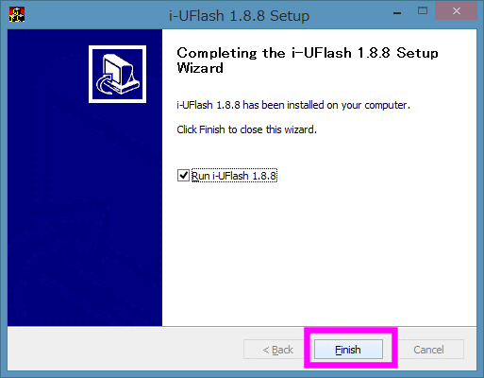This screenshot has height=378, width=484.
Task: Click the Cancel button
Action: point(428,350)
